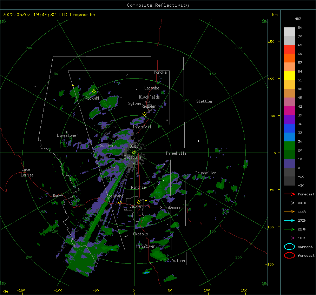Select the red 65 dBZ swatch
The height and width of the screenshot is (295, 316).
(289, 49)
